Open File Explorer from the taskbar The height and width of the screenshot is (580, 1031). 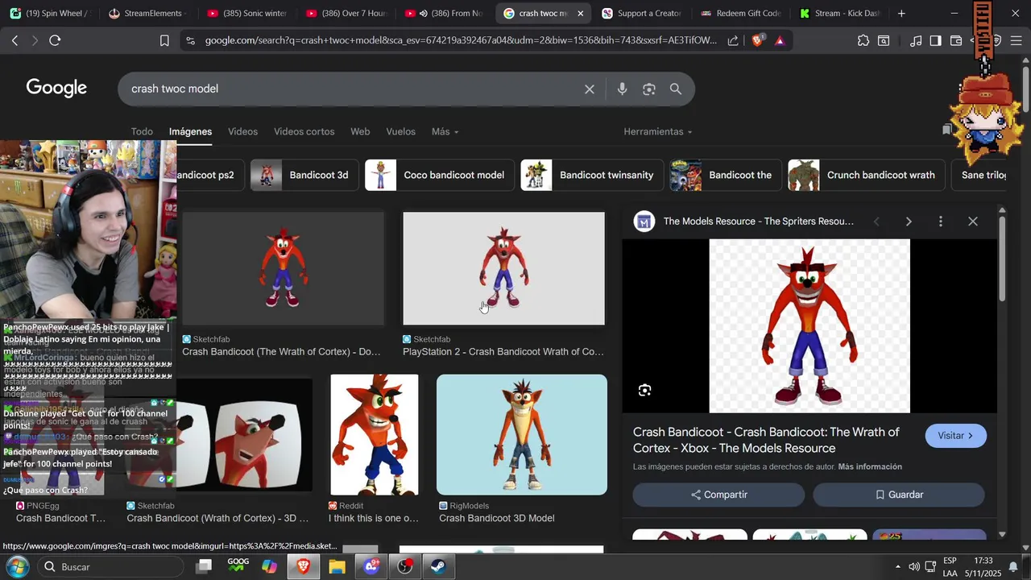(337, 566)
